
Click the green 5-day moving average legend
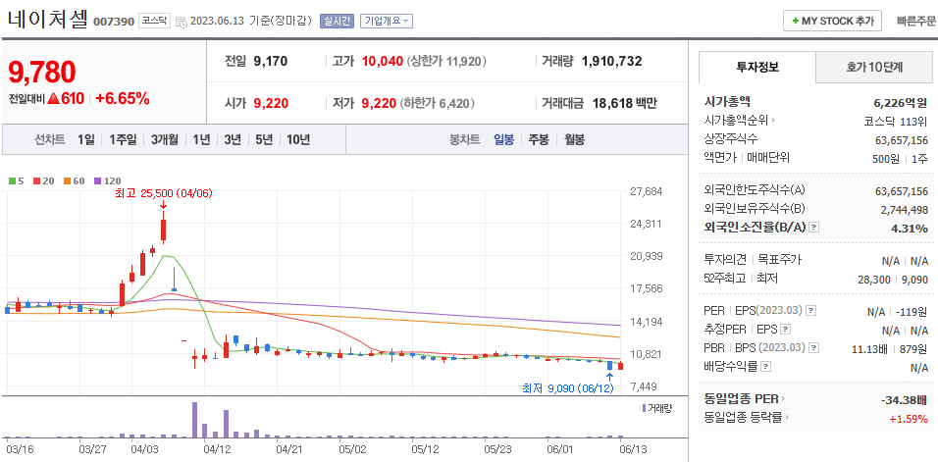tap(16, 180)
